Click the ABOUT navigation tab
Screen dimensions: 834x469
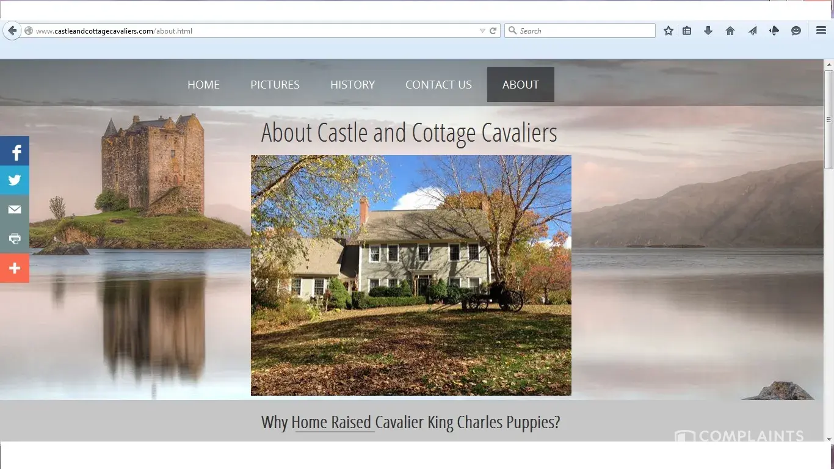tap(521, 85)
